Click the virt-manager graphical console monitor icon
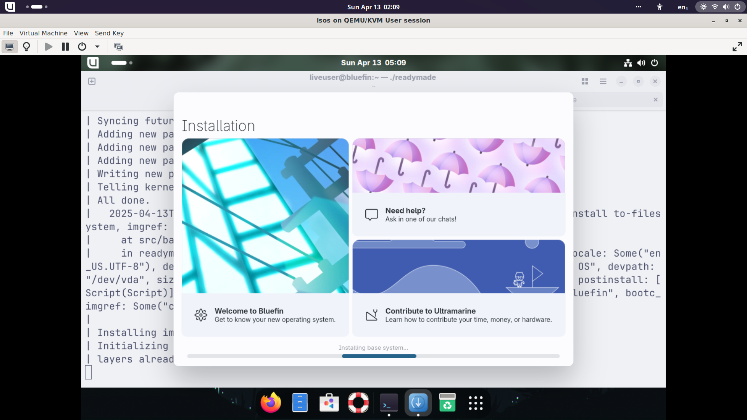Viewport: 747px width, 420px height. click(x=10, y=47)
